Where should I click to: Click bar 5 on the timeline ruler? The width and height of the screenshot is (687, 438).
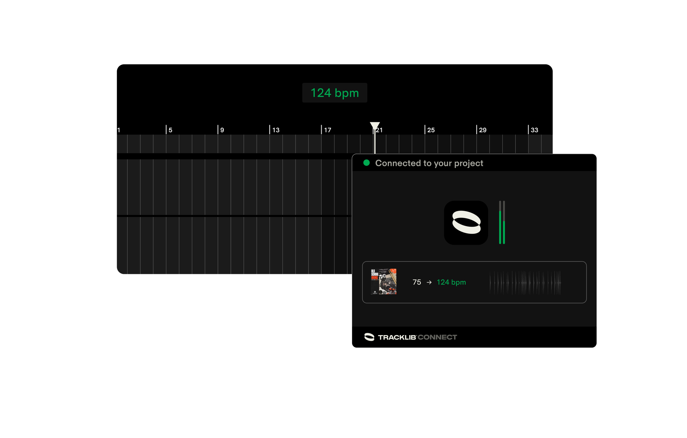[170, 130]
